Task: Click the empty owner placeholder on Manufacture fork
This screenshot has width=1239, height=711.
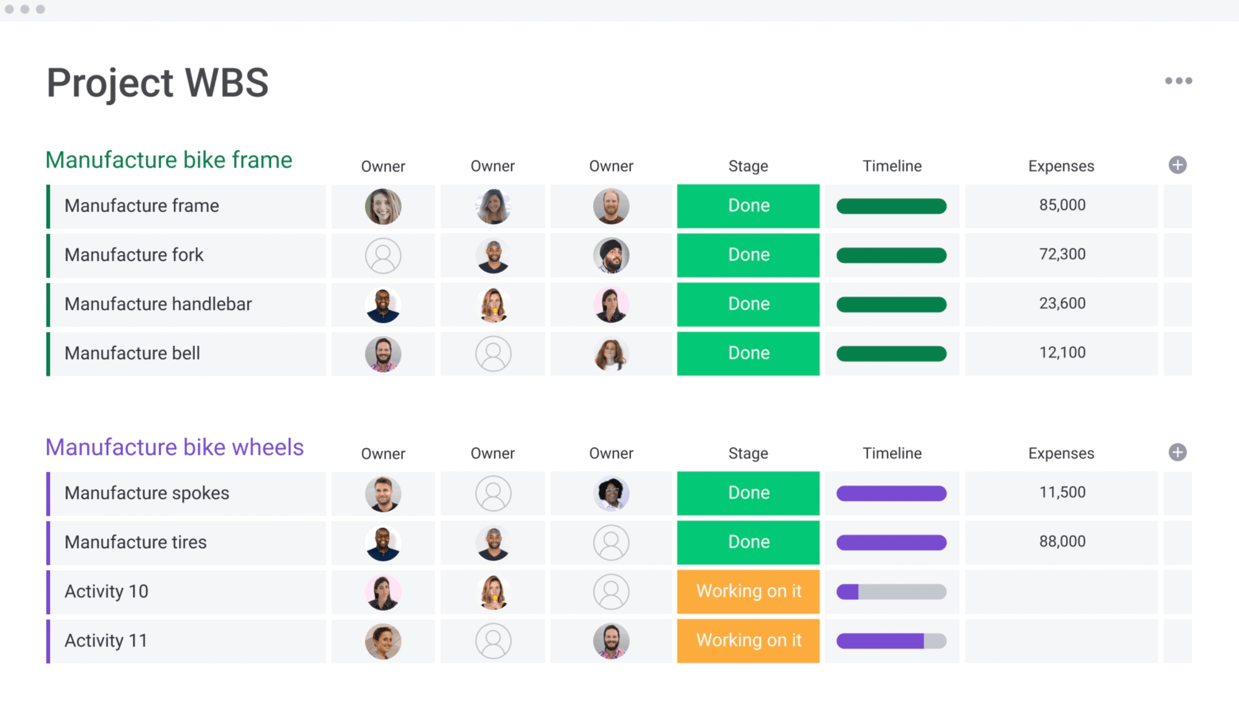Action: click(383, 255)
